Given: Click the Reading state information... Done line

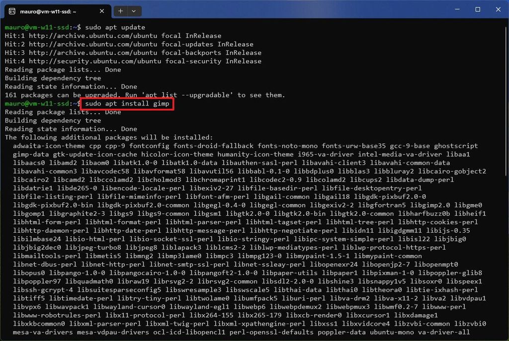Looking at the screenshot, I should (x=65, y=86).
